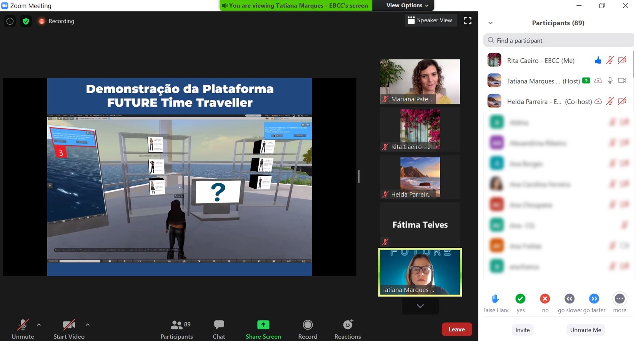The height and width of the screenshot is (341, 636).
Task: Click the go slower feedback icon
Action: tap(569, 298)
